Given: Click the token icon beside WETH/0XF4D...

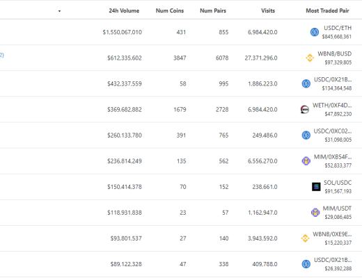Looking at the screenshot, I should (x=305, y=109).
